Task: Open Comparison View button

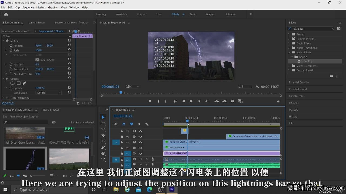Action: (x=240, y=101)
